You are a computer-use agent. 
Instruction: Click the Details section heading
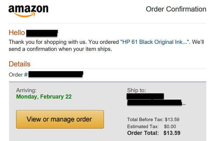pyautogui.click(x=20, y=64)
